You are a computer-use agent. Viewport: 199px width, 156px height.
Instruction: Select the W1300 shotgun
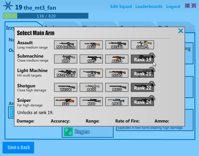(66, 87)
